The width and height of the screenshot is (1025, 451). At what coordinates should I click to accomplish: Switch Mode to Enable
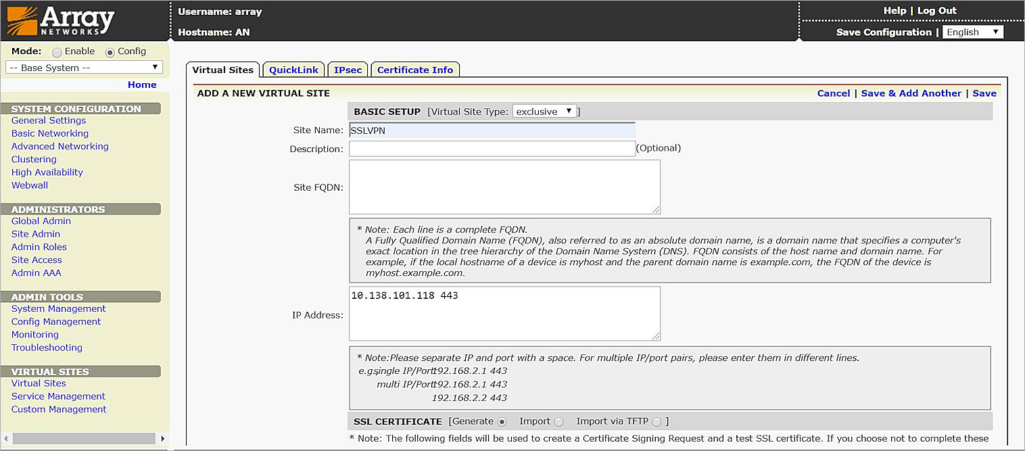click(x=57, y=51)
